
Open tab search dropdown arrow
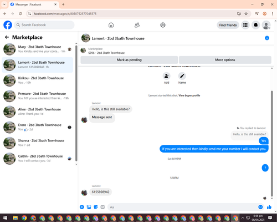pos(4,4)
